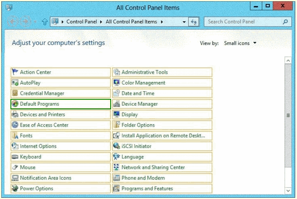This screenshot has width=297, height=199.
Task: Expand the chevron before Control Panel breadcrumb
Action: (62, 22)
